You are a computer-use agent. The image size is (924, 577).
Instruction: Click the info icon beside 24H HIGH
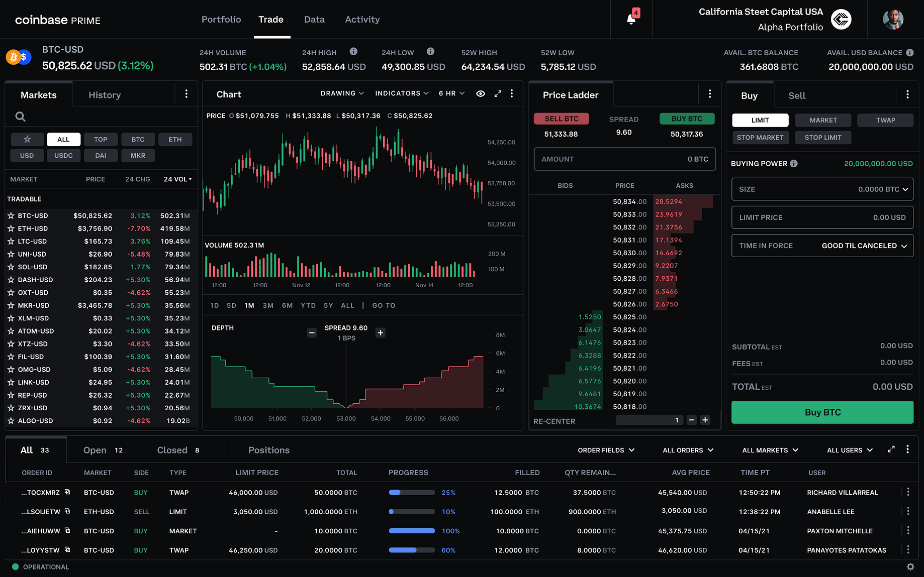(x=354, y=52)
